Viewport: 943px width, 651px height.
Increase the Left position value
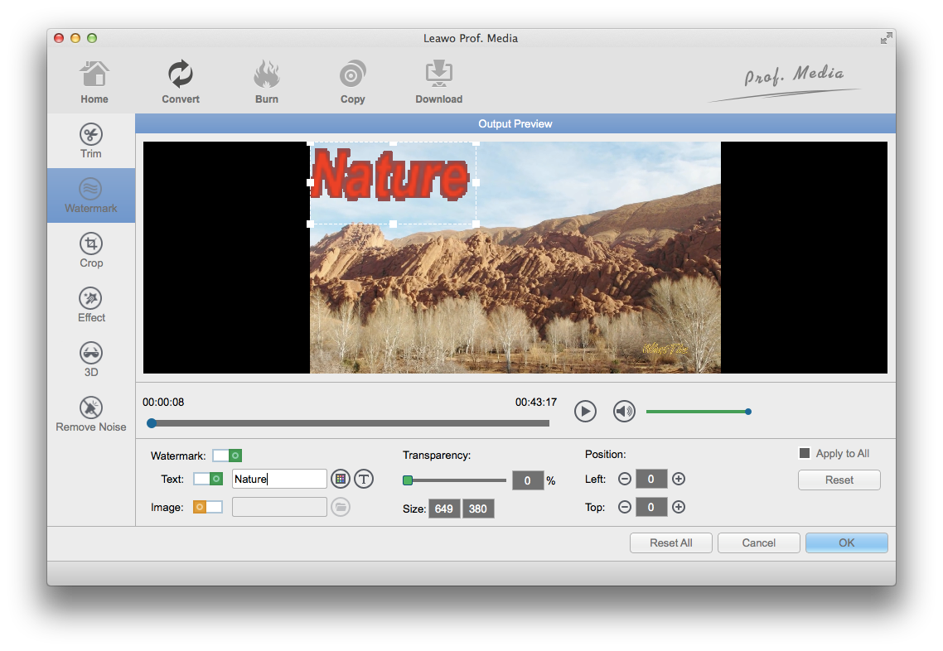(x=679, y=479)
